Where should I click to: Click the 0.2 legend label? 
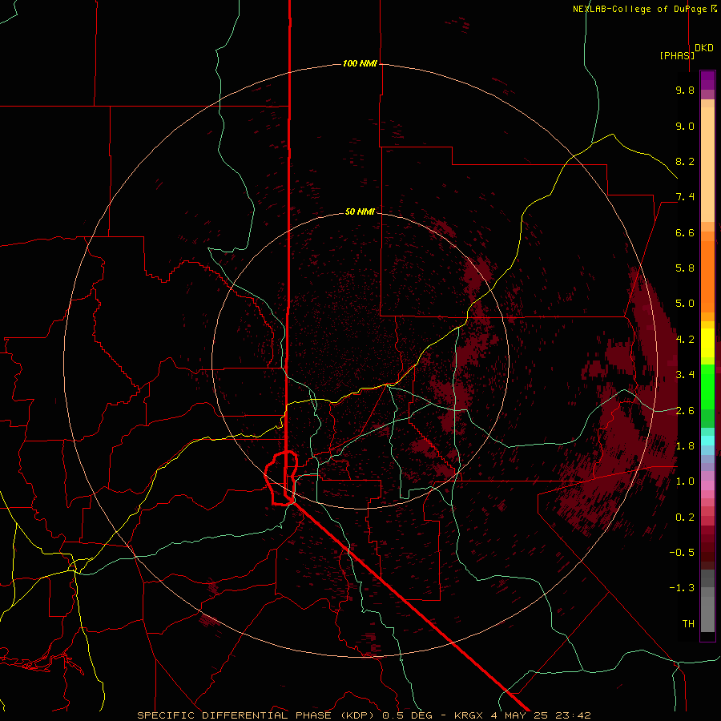point(685,518)
